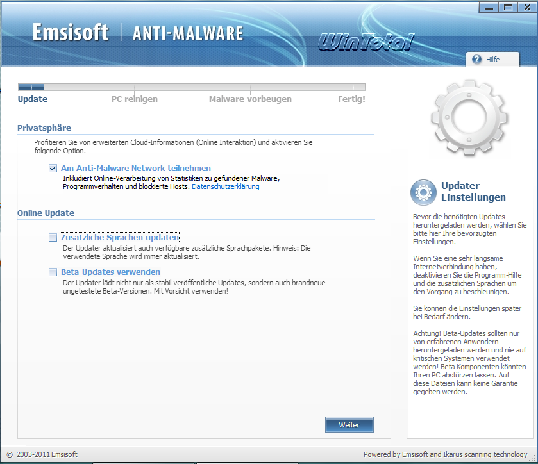538x464 pixels.
Task: Click the Beta-Updates verwenden label
Action: click(110, 272)
